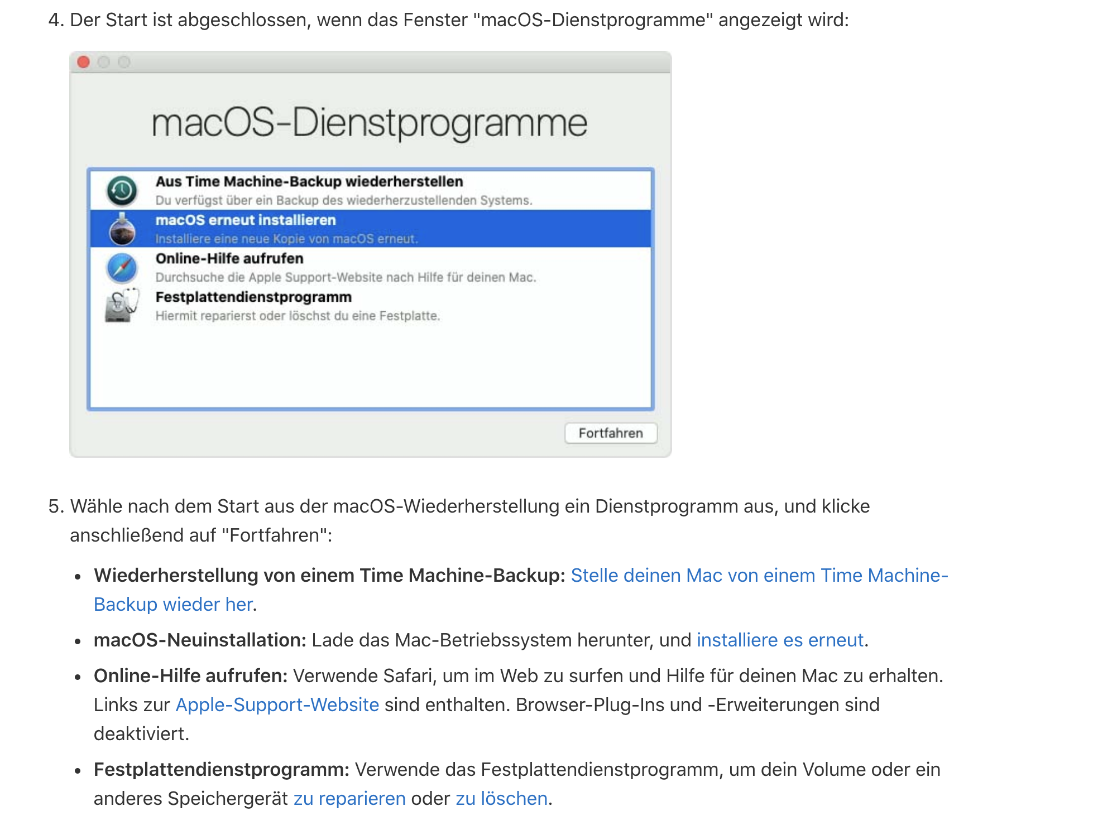Click the Time Machine clock icon
Screen dimensions: 1093x840
(122, 191)
